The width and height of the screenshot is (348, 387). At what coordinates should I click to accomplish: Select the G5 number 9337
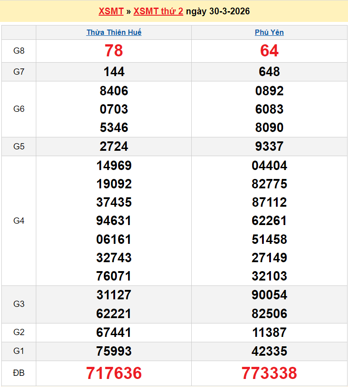click(x=269, y=146)
